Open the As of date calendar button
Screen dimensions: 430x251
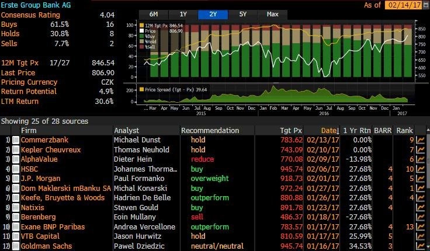pyautogui.click(x=426, y=5)
